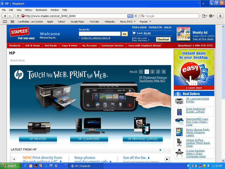Click the HP | Staples taskbar button
The width and height of the screenshot is (225, 169).
[86, 166]
